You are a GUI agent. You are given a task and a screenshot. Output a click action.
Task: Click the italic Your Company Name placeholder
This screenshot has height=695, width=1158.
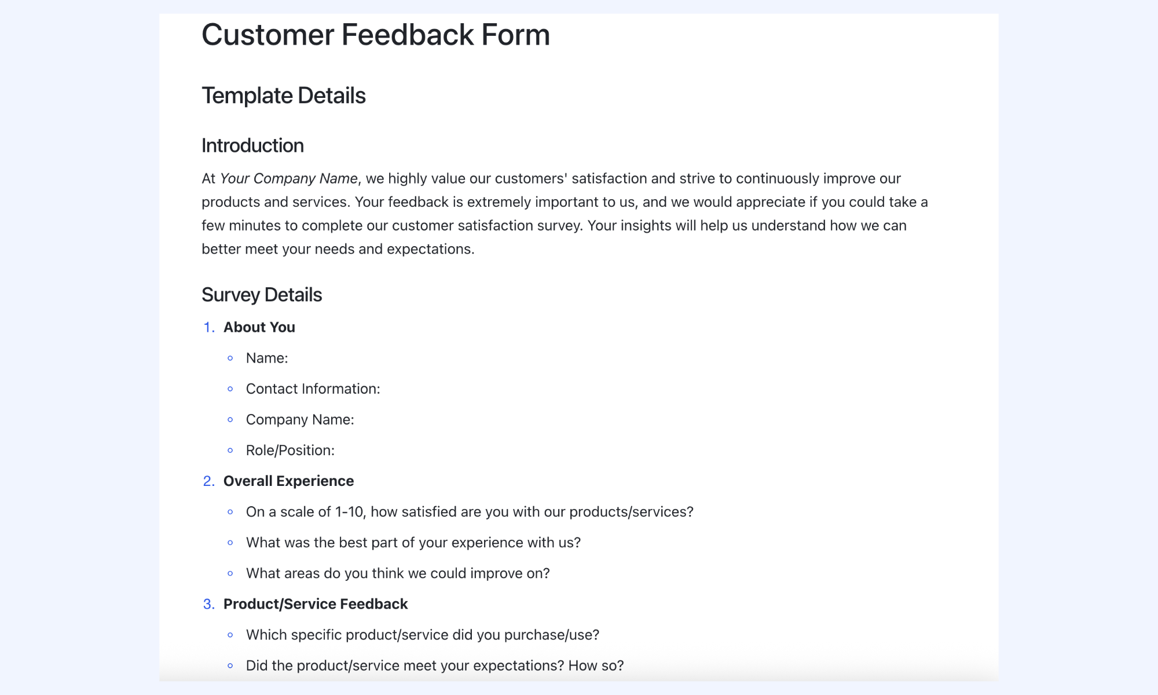pyautogui.click(x=289, y=178)
